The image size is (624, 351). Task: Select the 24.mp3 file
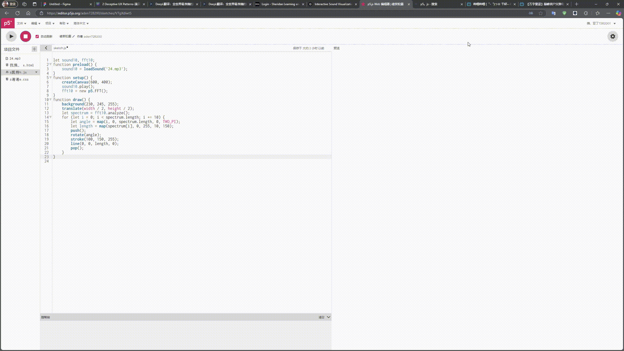[15, 58]
